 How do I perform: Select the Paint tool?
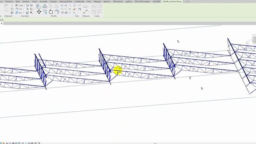coord(31,9)
